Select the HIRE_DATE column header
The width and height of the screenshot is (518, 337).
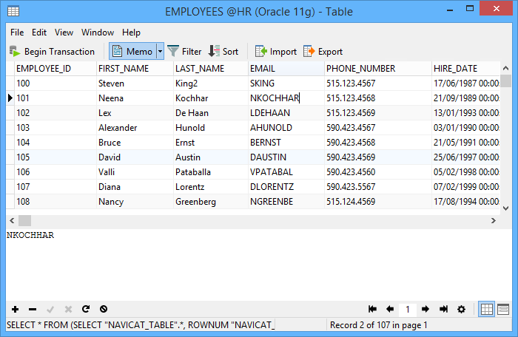[465, 69]
